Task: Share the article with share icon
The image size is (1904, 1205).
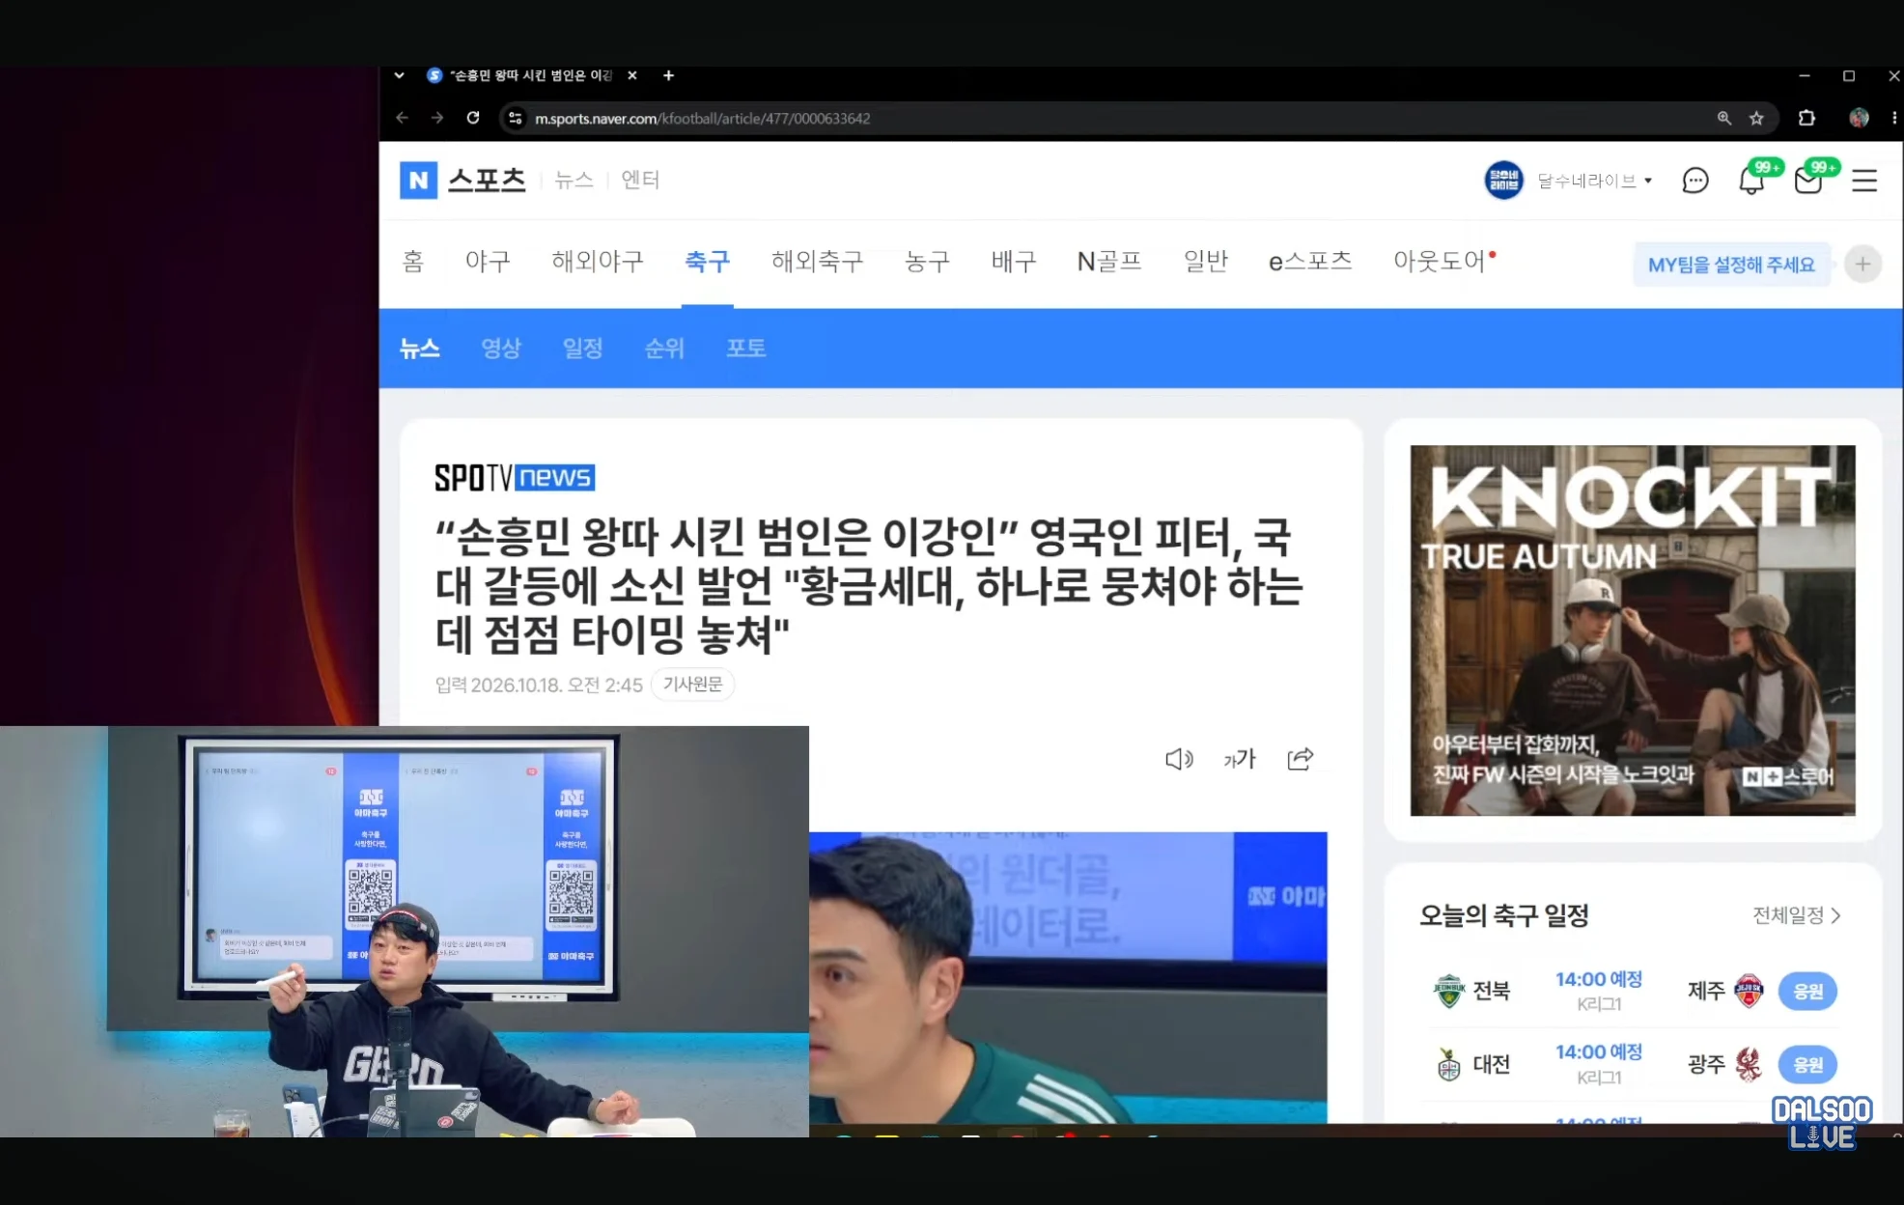Action: coord(1301,759)
